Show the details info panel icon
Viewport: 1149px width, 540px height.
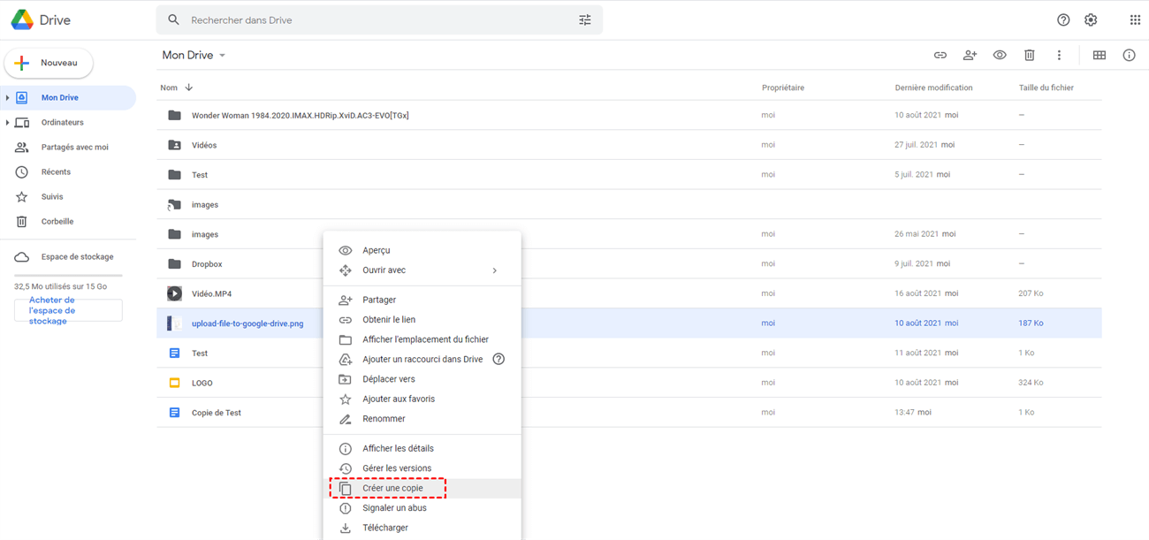point(1129,55)
